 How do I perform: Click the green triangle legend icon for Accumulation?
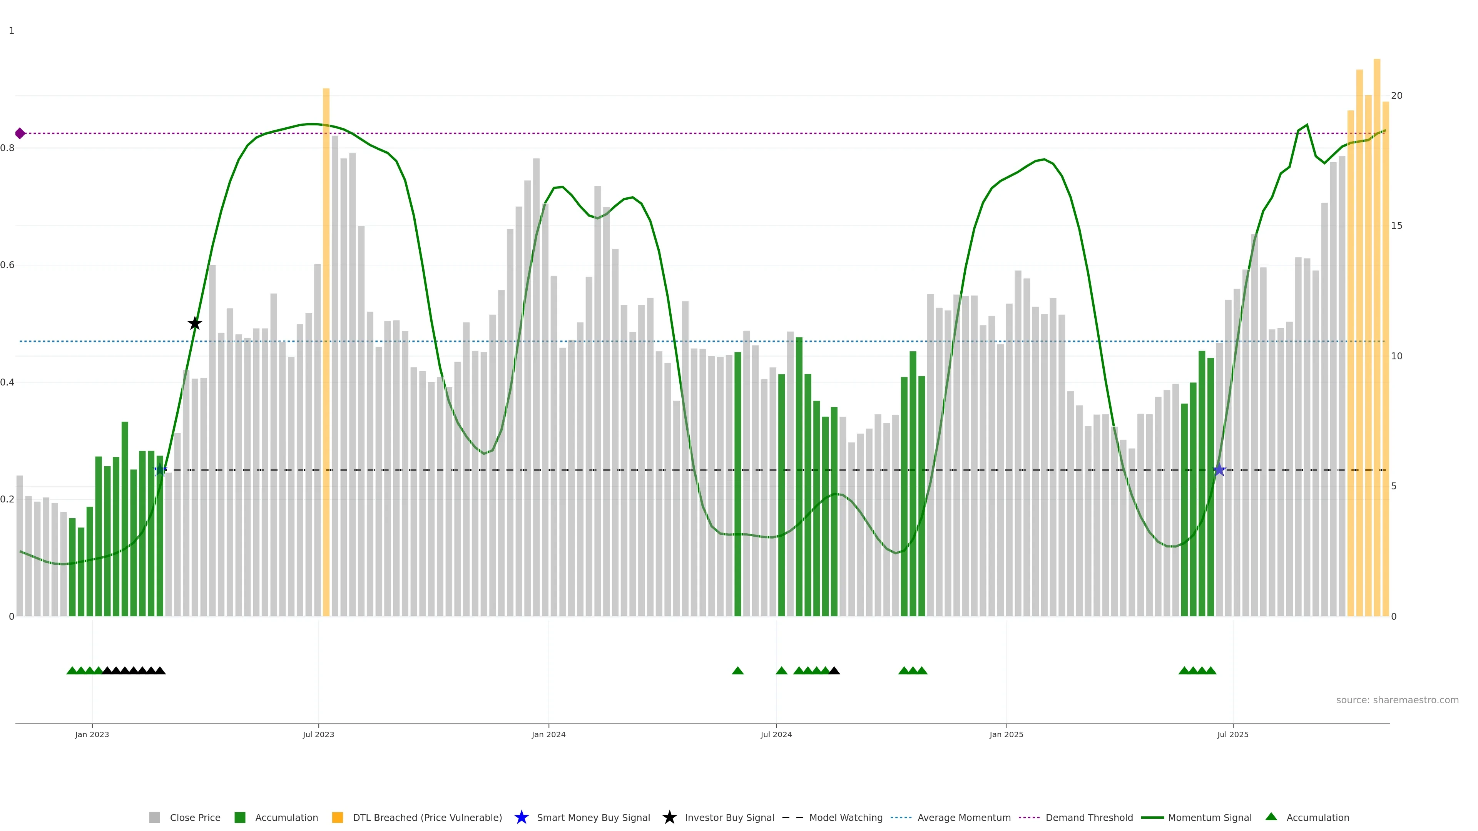[x=1271, y=817]
